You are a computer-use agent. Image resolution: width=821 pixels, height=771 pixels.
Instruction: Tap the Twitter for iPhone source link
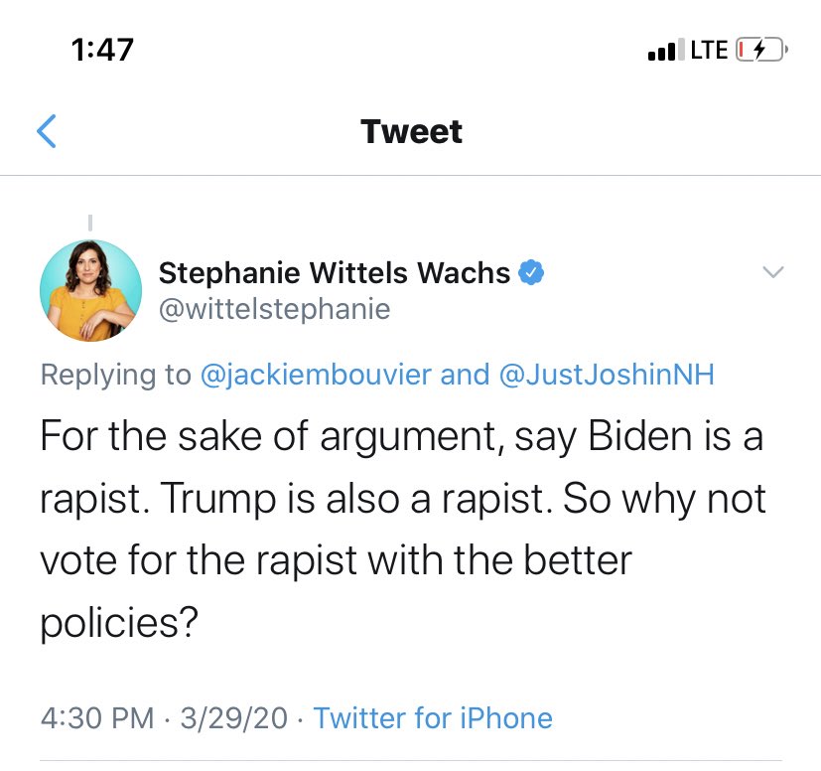[x=433, y=717]
